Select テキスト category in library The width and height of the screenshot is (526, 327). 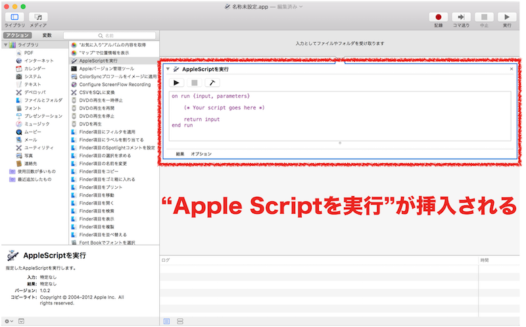click(x=32, y=84)
